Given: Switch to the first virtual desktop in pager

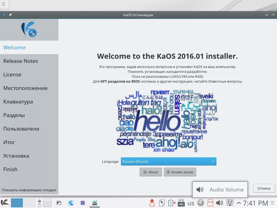Looking at the screenshot, I should pyautogui.click(x=17, y=203).
